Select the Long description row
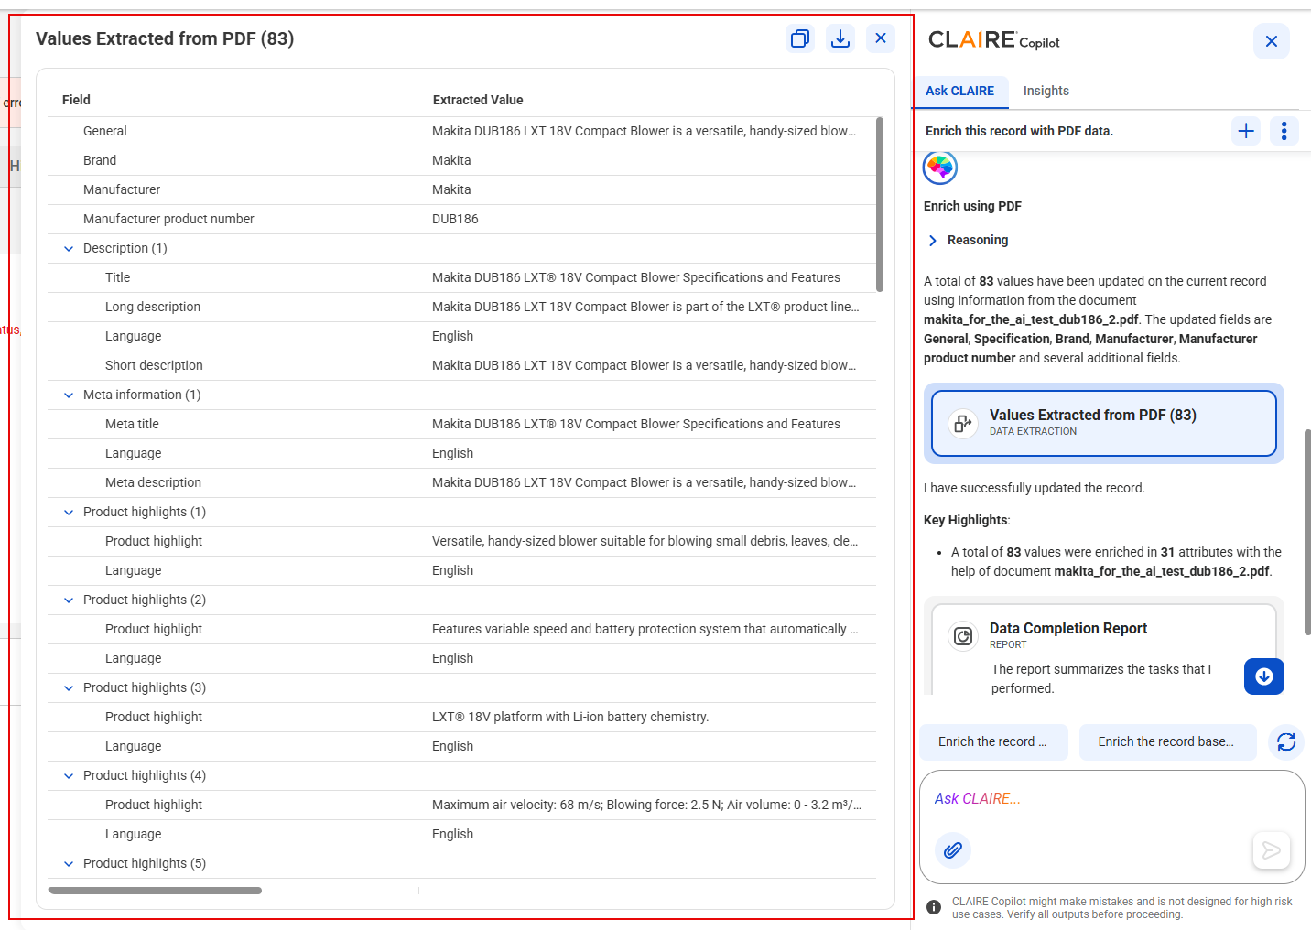The image size is (1311, 930). pyautogui.click(x=461, y=307)
